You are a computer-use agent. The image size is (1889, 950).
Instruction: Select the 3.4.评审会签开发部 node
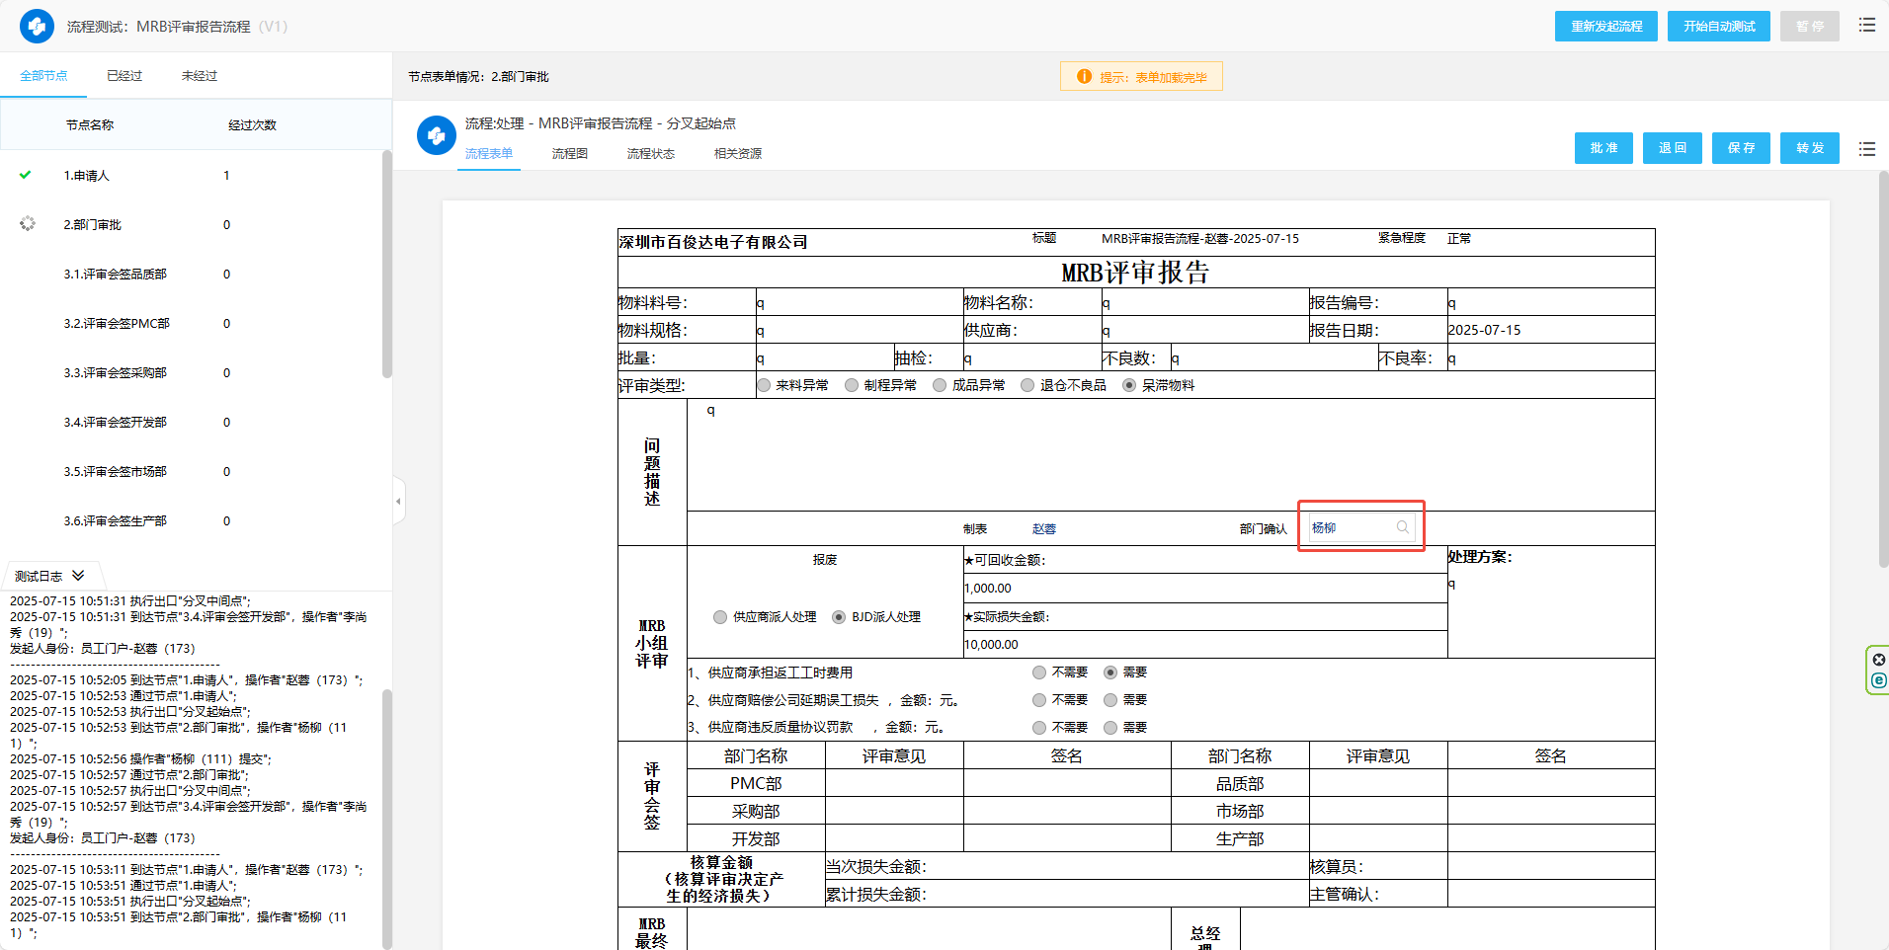(116, 423)
